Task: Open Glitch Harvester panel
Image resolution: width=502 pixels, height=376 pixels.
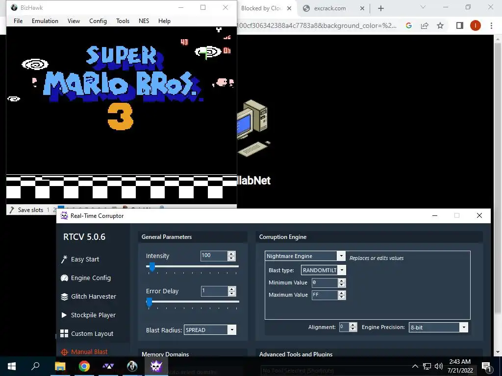Action: (x=94, y=296)
